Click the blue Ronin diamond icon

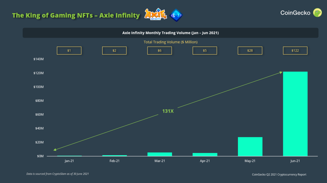(176, 15)
